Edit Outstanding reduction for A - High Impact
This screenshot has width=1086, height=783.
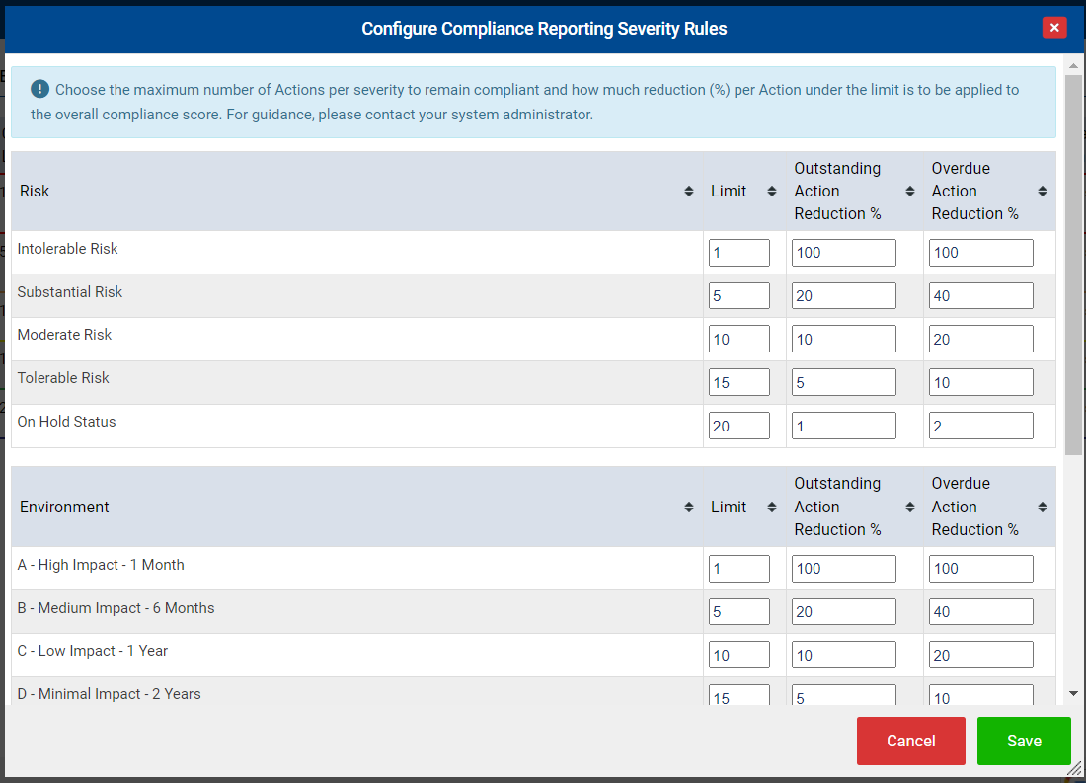click(x=843, y=569)
